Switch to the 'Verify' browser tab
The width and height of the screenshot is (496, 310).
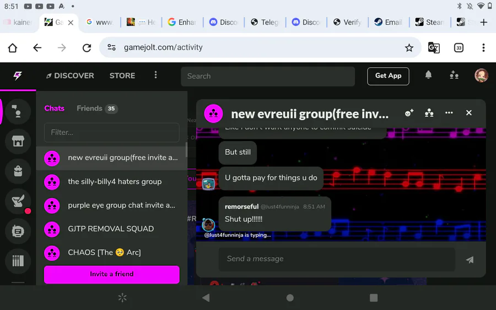coord(347,22)
